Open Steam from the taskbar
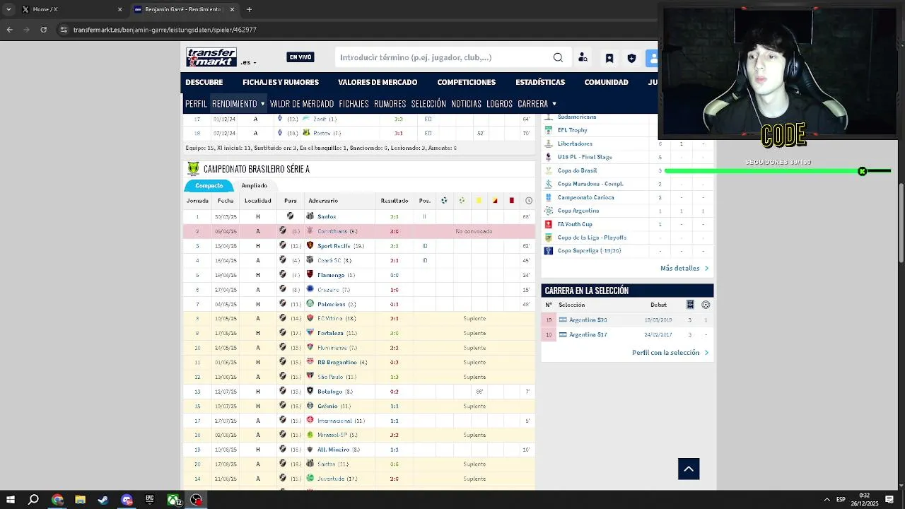This screenshot has height=509, width=905. coord(103,500)
